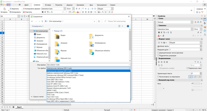Open the Functions deck in sidebar

pos(205,35)
